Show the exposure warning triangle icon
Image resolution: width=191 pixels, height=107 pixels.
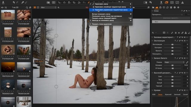point(182,2)
